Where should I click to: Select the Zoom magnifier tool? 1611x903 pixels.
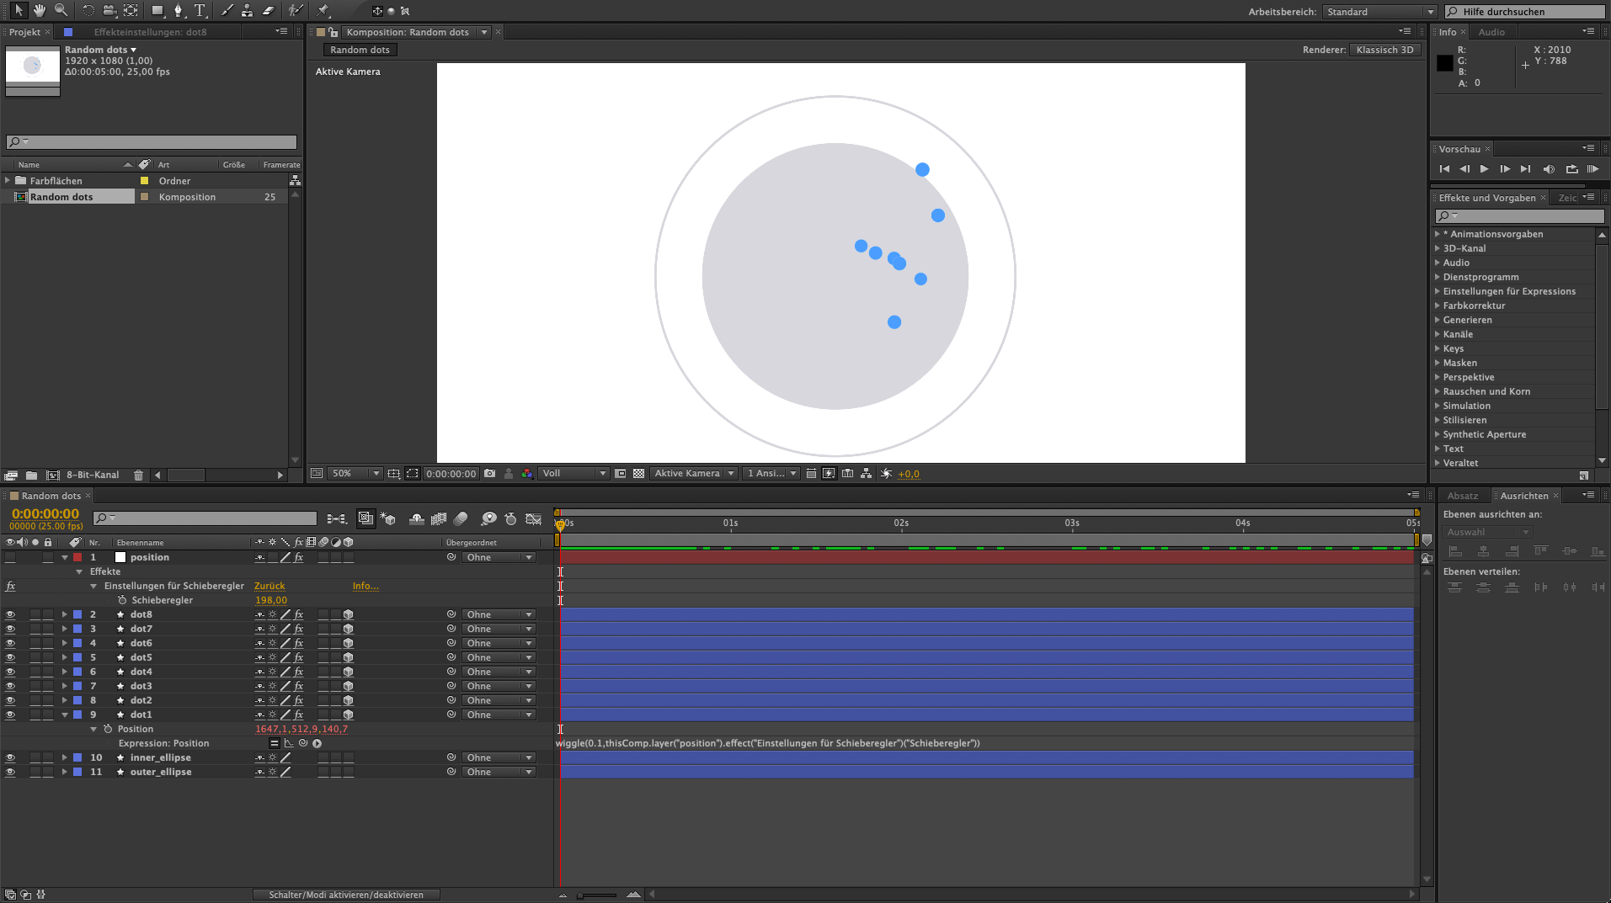(x=61, y=11)
